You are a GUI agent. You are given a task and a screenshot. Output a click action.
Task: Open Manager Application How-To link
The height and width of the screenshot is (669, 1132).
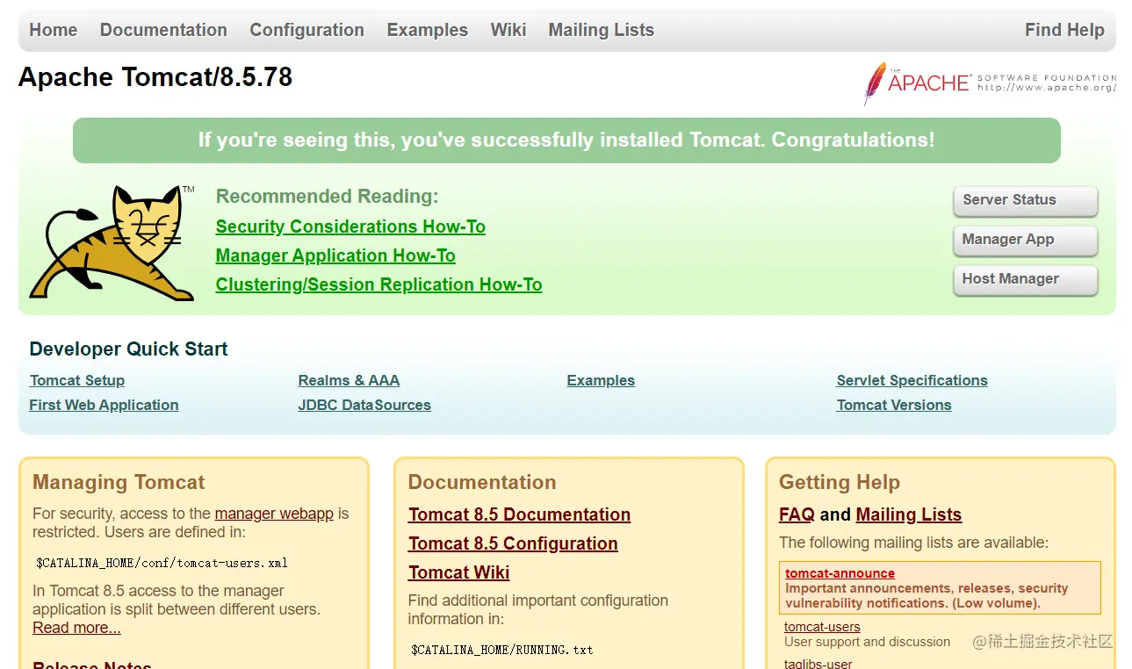pyautogui.click(x=335, y=255)
